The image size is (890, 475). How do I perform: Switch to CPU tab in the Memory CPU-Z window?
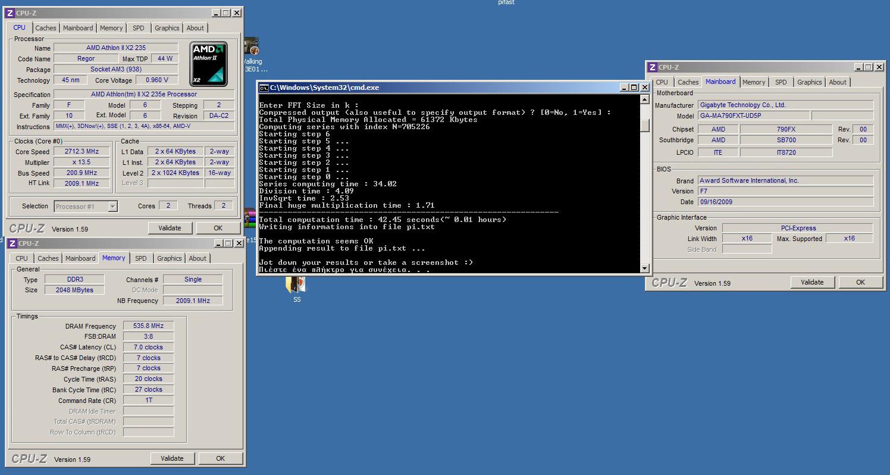click(21, 258)
